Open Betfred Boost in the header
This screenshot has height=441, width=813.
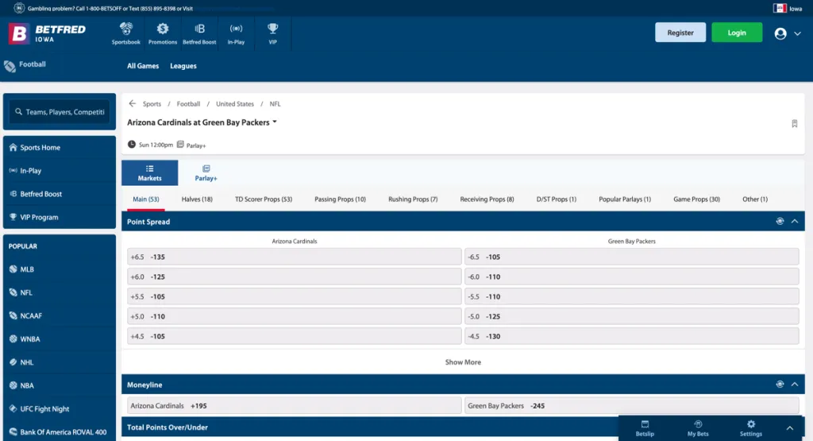point(199,33)
